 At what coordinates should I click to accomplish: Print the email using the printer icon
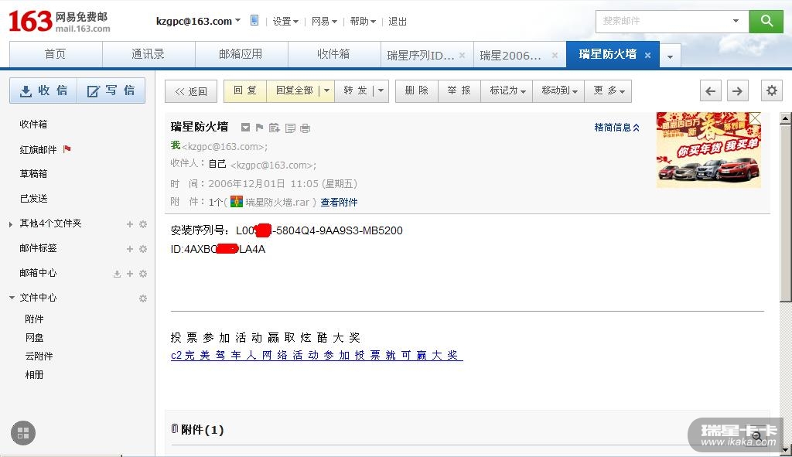pos(305,128)
